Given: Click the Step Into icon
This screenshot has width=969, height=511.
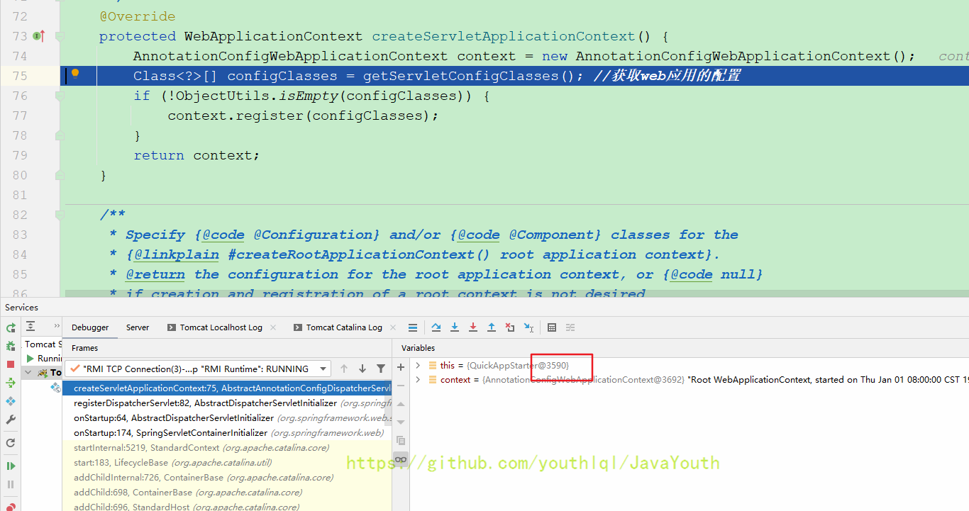Looking at the screenshot, I should pos(455,327).
